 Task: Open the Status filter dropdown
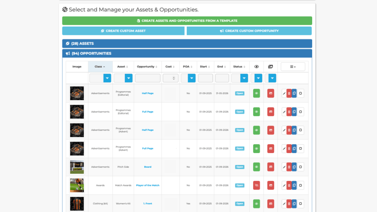[x=244, y=78]
